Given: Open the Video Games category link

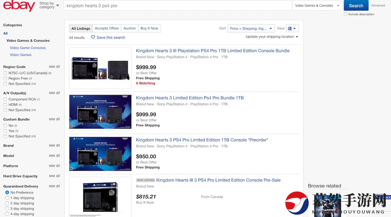Looking at the screenshot, I should (20, 55).
